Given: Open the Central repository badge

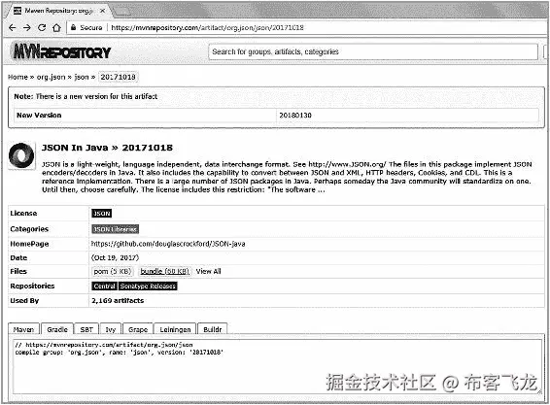Looking at the screenshot, I should point(105,287).
